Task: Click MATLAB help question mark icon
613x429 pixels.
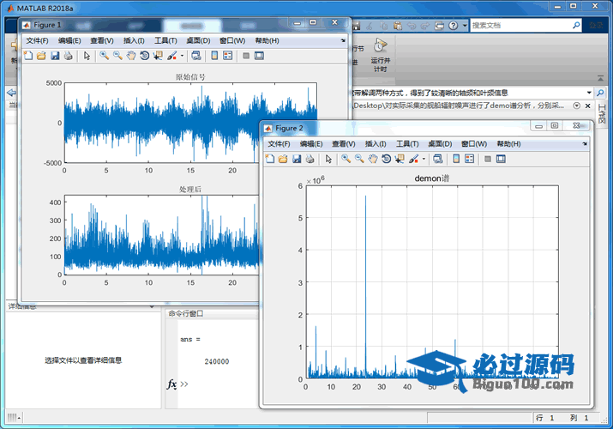Action: click(453, 26)
